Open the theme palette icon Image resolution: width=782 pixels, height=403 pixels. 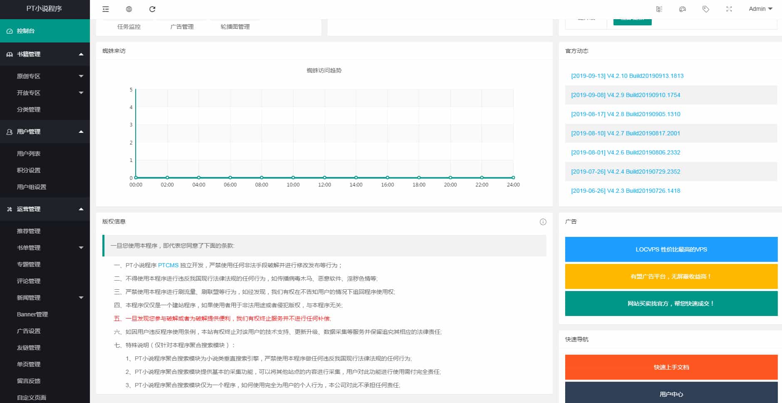682,9
